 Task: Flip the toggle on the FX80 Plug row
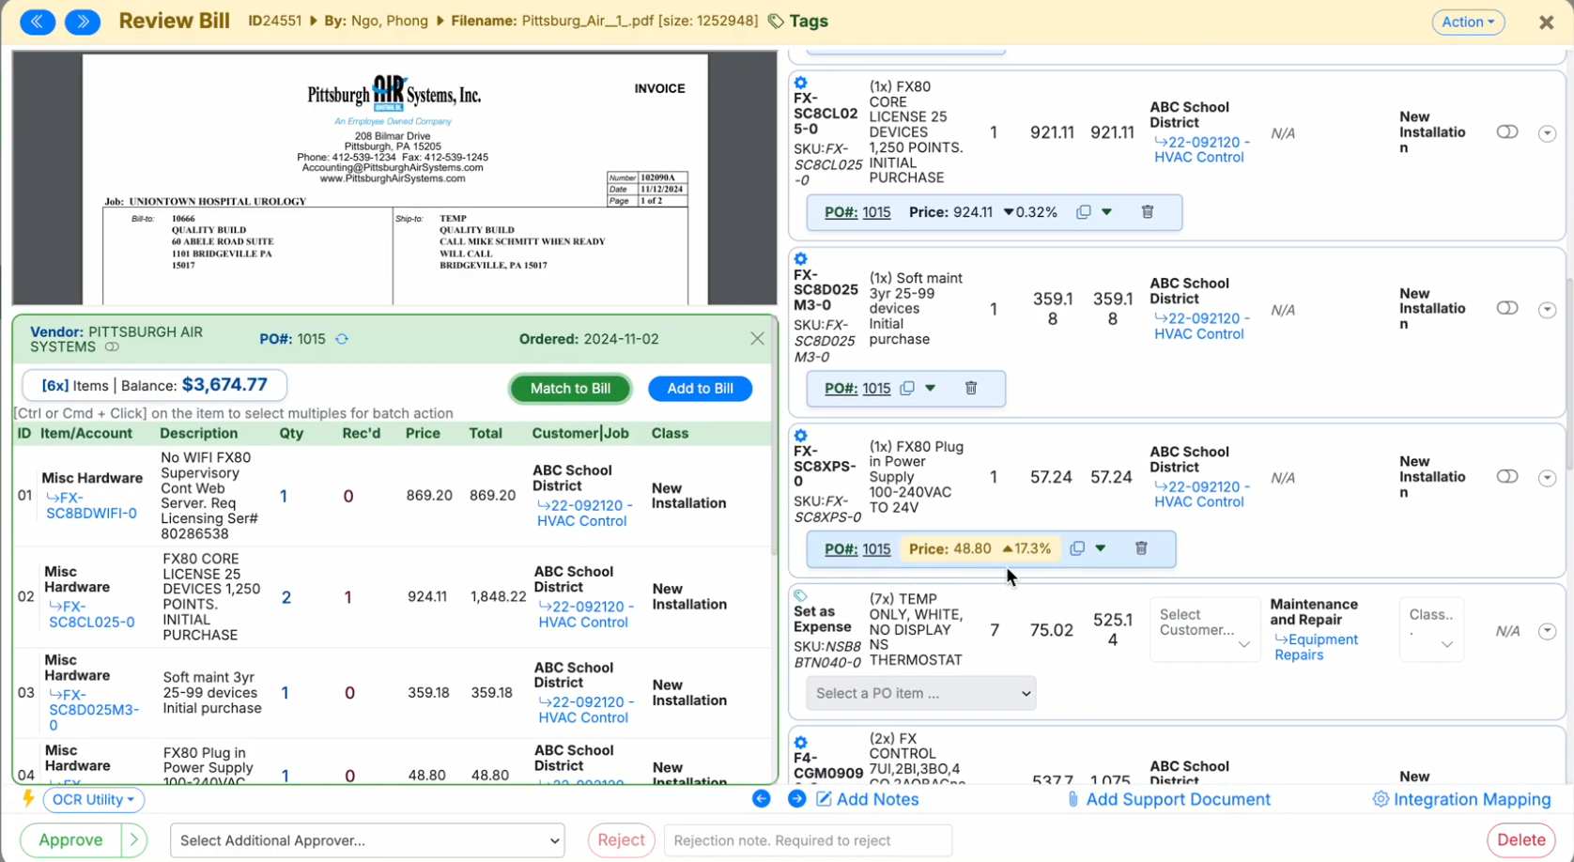(x=1508, y=477)
